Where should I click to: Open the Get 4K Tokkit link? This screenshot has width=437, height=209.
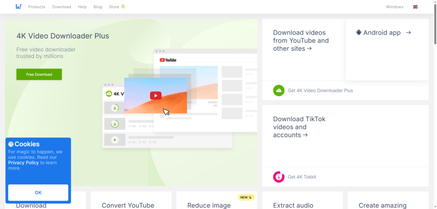(302, 177)
